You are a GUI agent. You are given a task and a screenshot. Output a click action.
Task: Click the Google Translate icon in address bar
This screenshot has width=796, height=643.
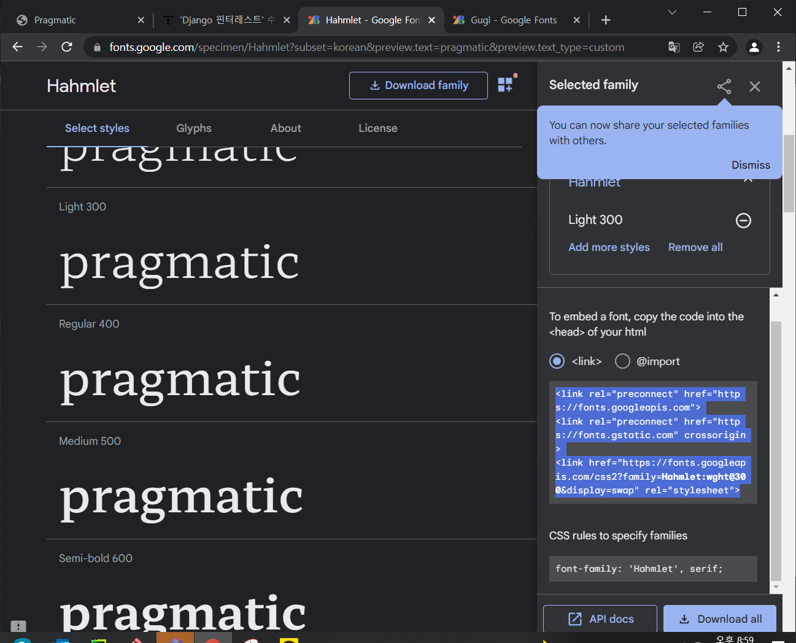[x=674, y=47]
